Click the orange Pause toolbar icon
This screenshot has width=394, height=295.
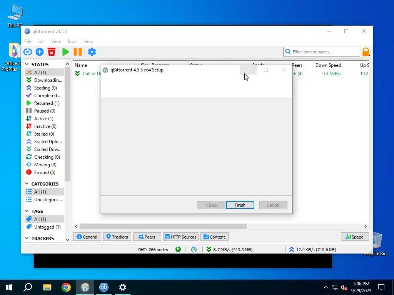click(78, 52)
